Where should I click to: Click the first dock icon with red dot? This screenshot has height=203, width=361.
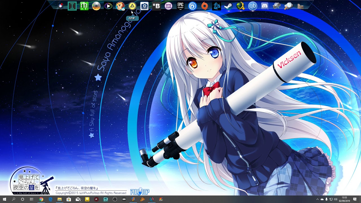[x=60, y=6]
